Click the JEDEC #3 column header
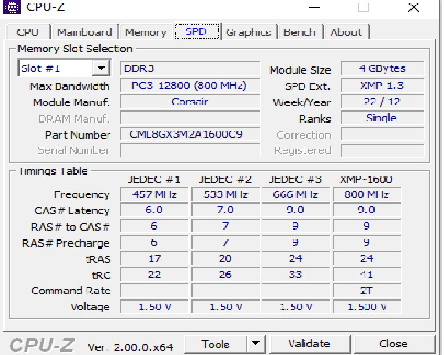The height and width of the screenshot is (355, 444). 295,179
